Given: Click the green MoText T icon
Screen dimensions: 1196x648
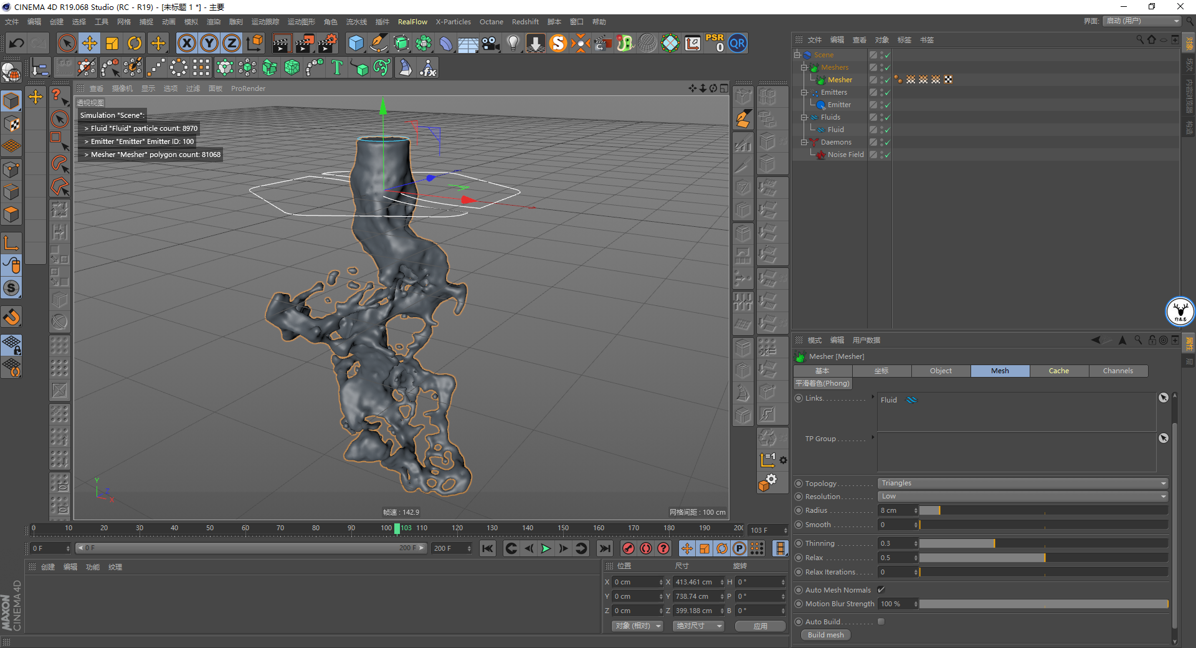Looking at the screenshot, I should pos(337,67).
